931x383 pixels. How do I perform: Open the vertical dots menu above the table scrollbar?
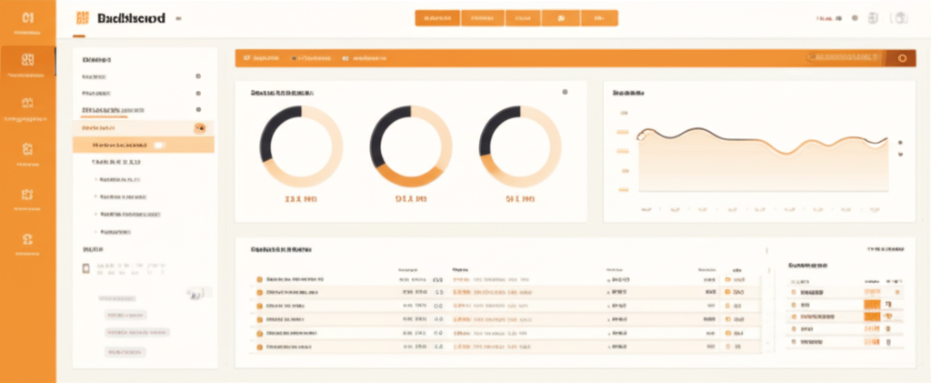(766, 250)
